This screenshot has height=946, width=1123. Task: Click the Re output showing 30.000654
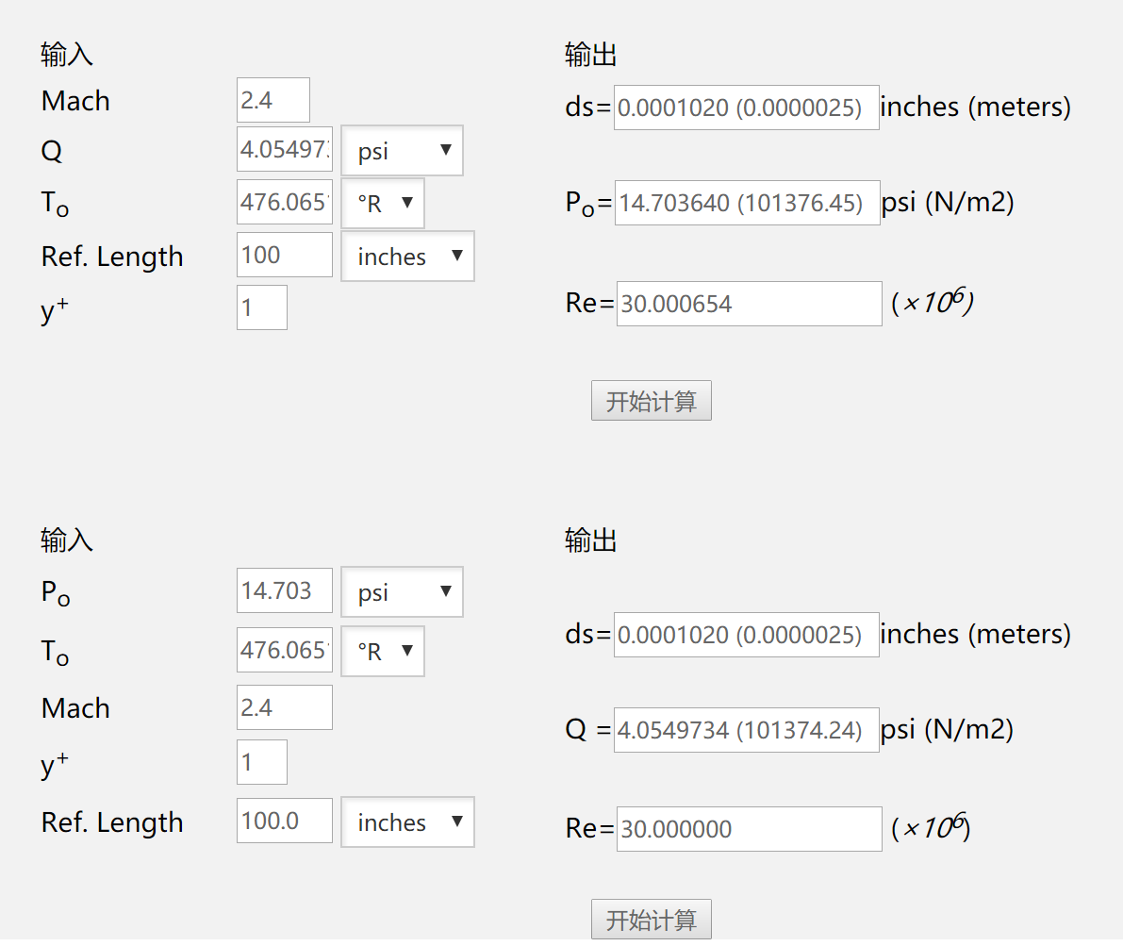(749, 304)
